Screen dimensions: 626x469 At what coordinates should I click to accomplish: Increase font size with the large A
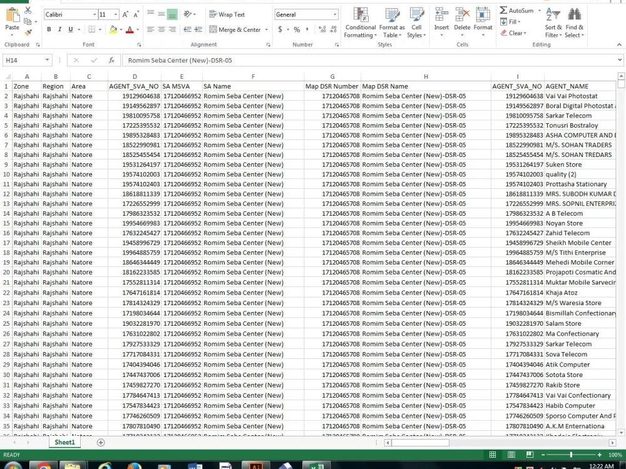125,15
